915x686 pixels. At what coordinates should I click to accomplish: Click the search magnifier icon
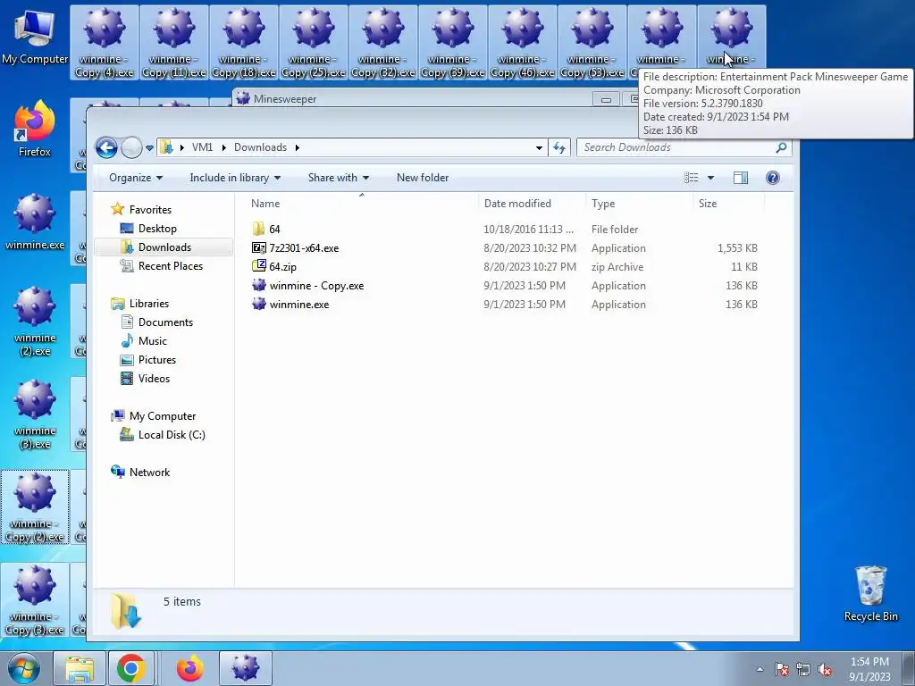tap(781, 147)
